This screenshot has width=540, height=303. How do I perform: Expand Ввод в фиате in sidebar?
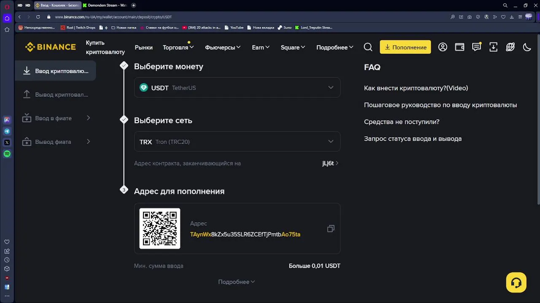click(x=56, y=118)
